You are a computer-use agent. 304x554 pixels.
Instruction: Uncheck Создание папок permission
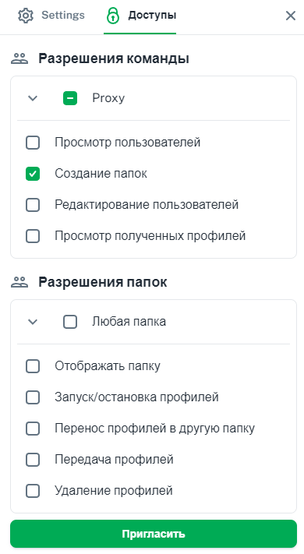[x=33, y=174]
